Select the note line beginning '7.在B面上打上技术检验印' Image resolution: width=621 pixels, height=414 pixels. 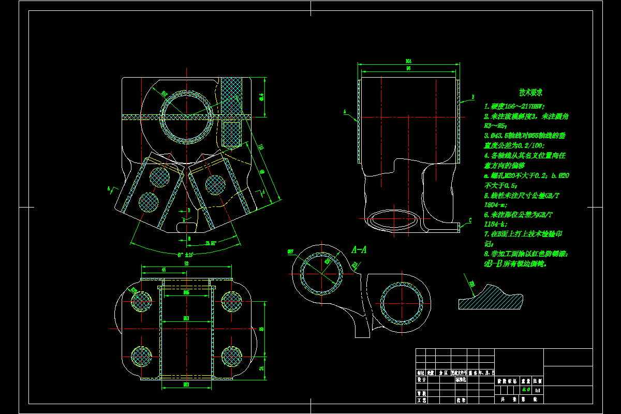523,234
